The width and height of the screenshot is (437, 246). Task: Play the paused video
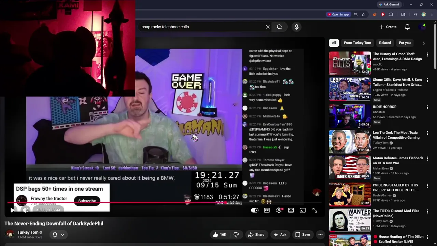pyautogui.click(x=12, y=210)
